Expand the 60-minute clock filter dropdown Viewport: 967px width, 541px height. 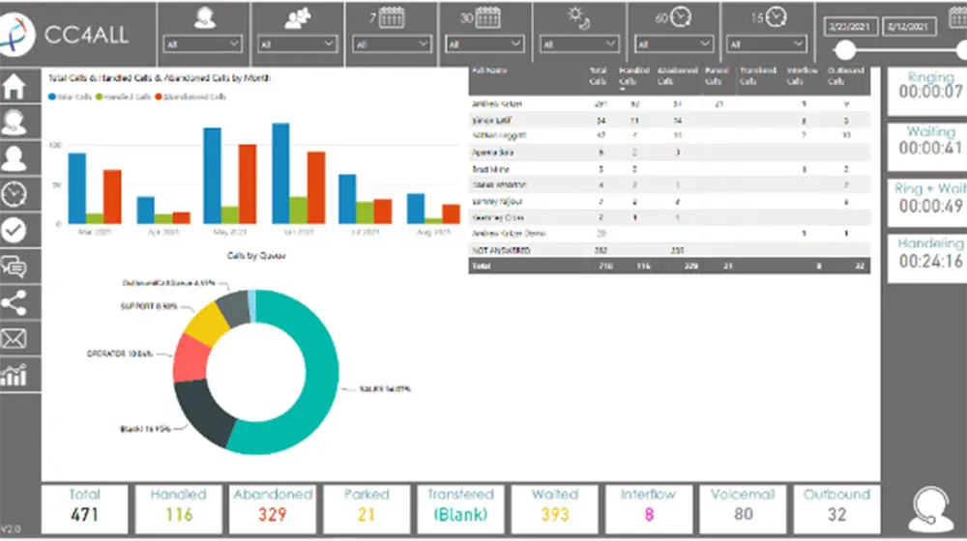pos(673,44)
